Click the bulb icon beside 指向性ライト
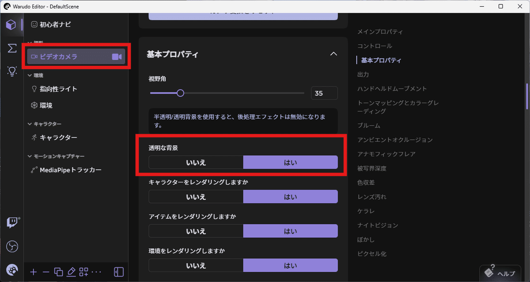 click(34, 89)
